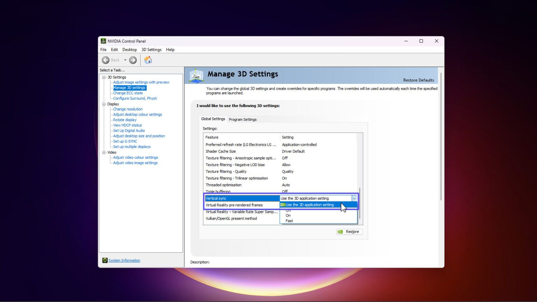The image size is (537, 302).
Task: Select Set up G-SYNC in task tree
Action: (125, 141)
